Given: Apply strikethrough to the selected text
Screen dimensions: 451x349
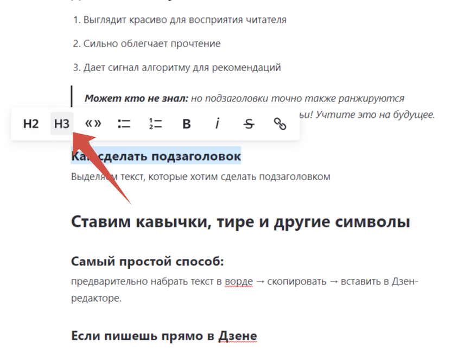Looking at the screenshot, I should tap(249, 123).
